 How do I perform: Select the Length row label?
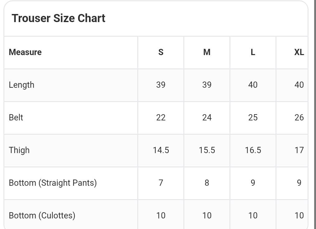point(21,85)
